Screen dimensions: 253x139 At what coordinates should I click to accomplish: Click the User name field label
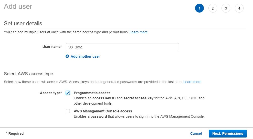[52, 47]
